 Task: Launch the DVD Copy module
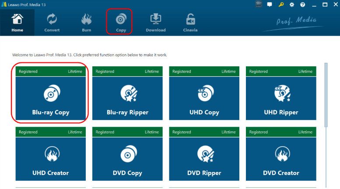[x=127, y=154]
